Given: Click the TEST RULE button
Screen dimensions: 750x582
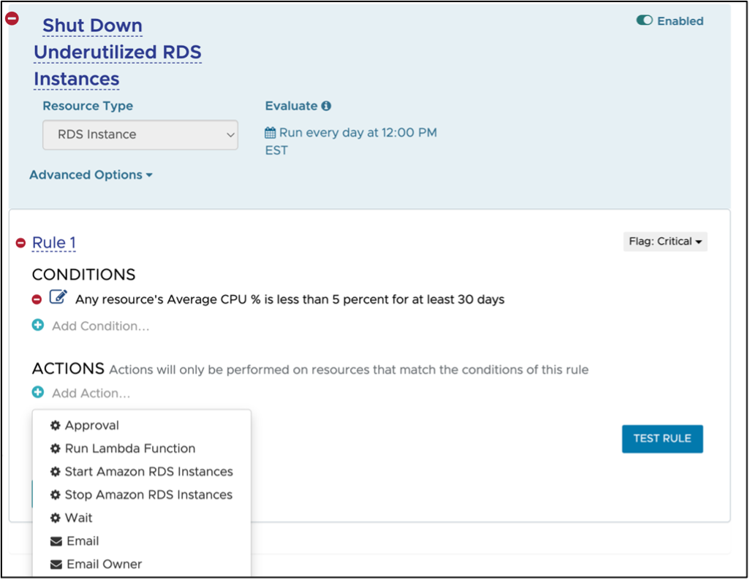Looking at the screenshot, I should point(662,439).
